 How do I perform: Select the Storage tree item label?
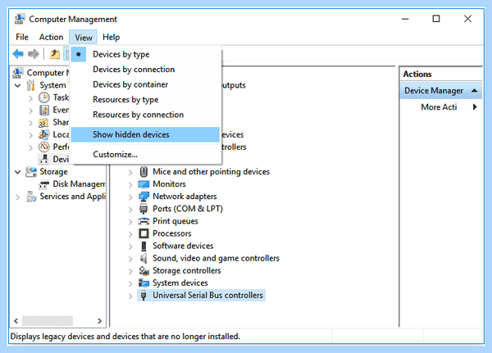click(x=53, y=172)
